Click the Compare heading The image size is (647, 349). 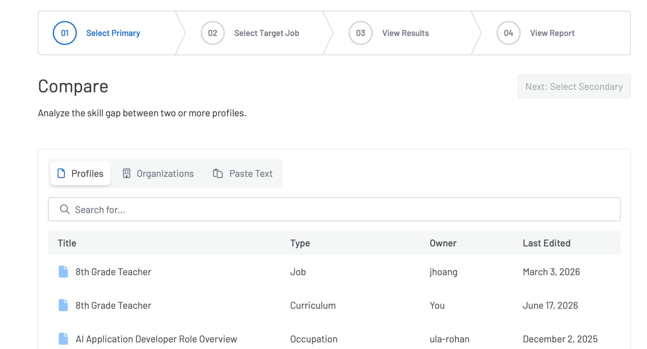73,86
